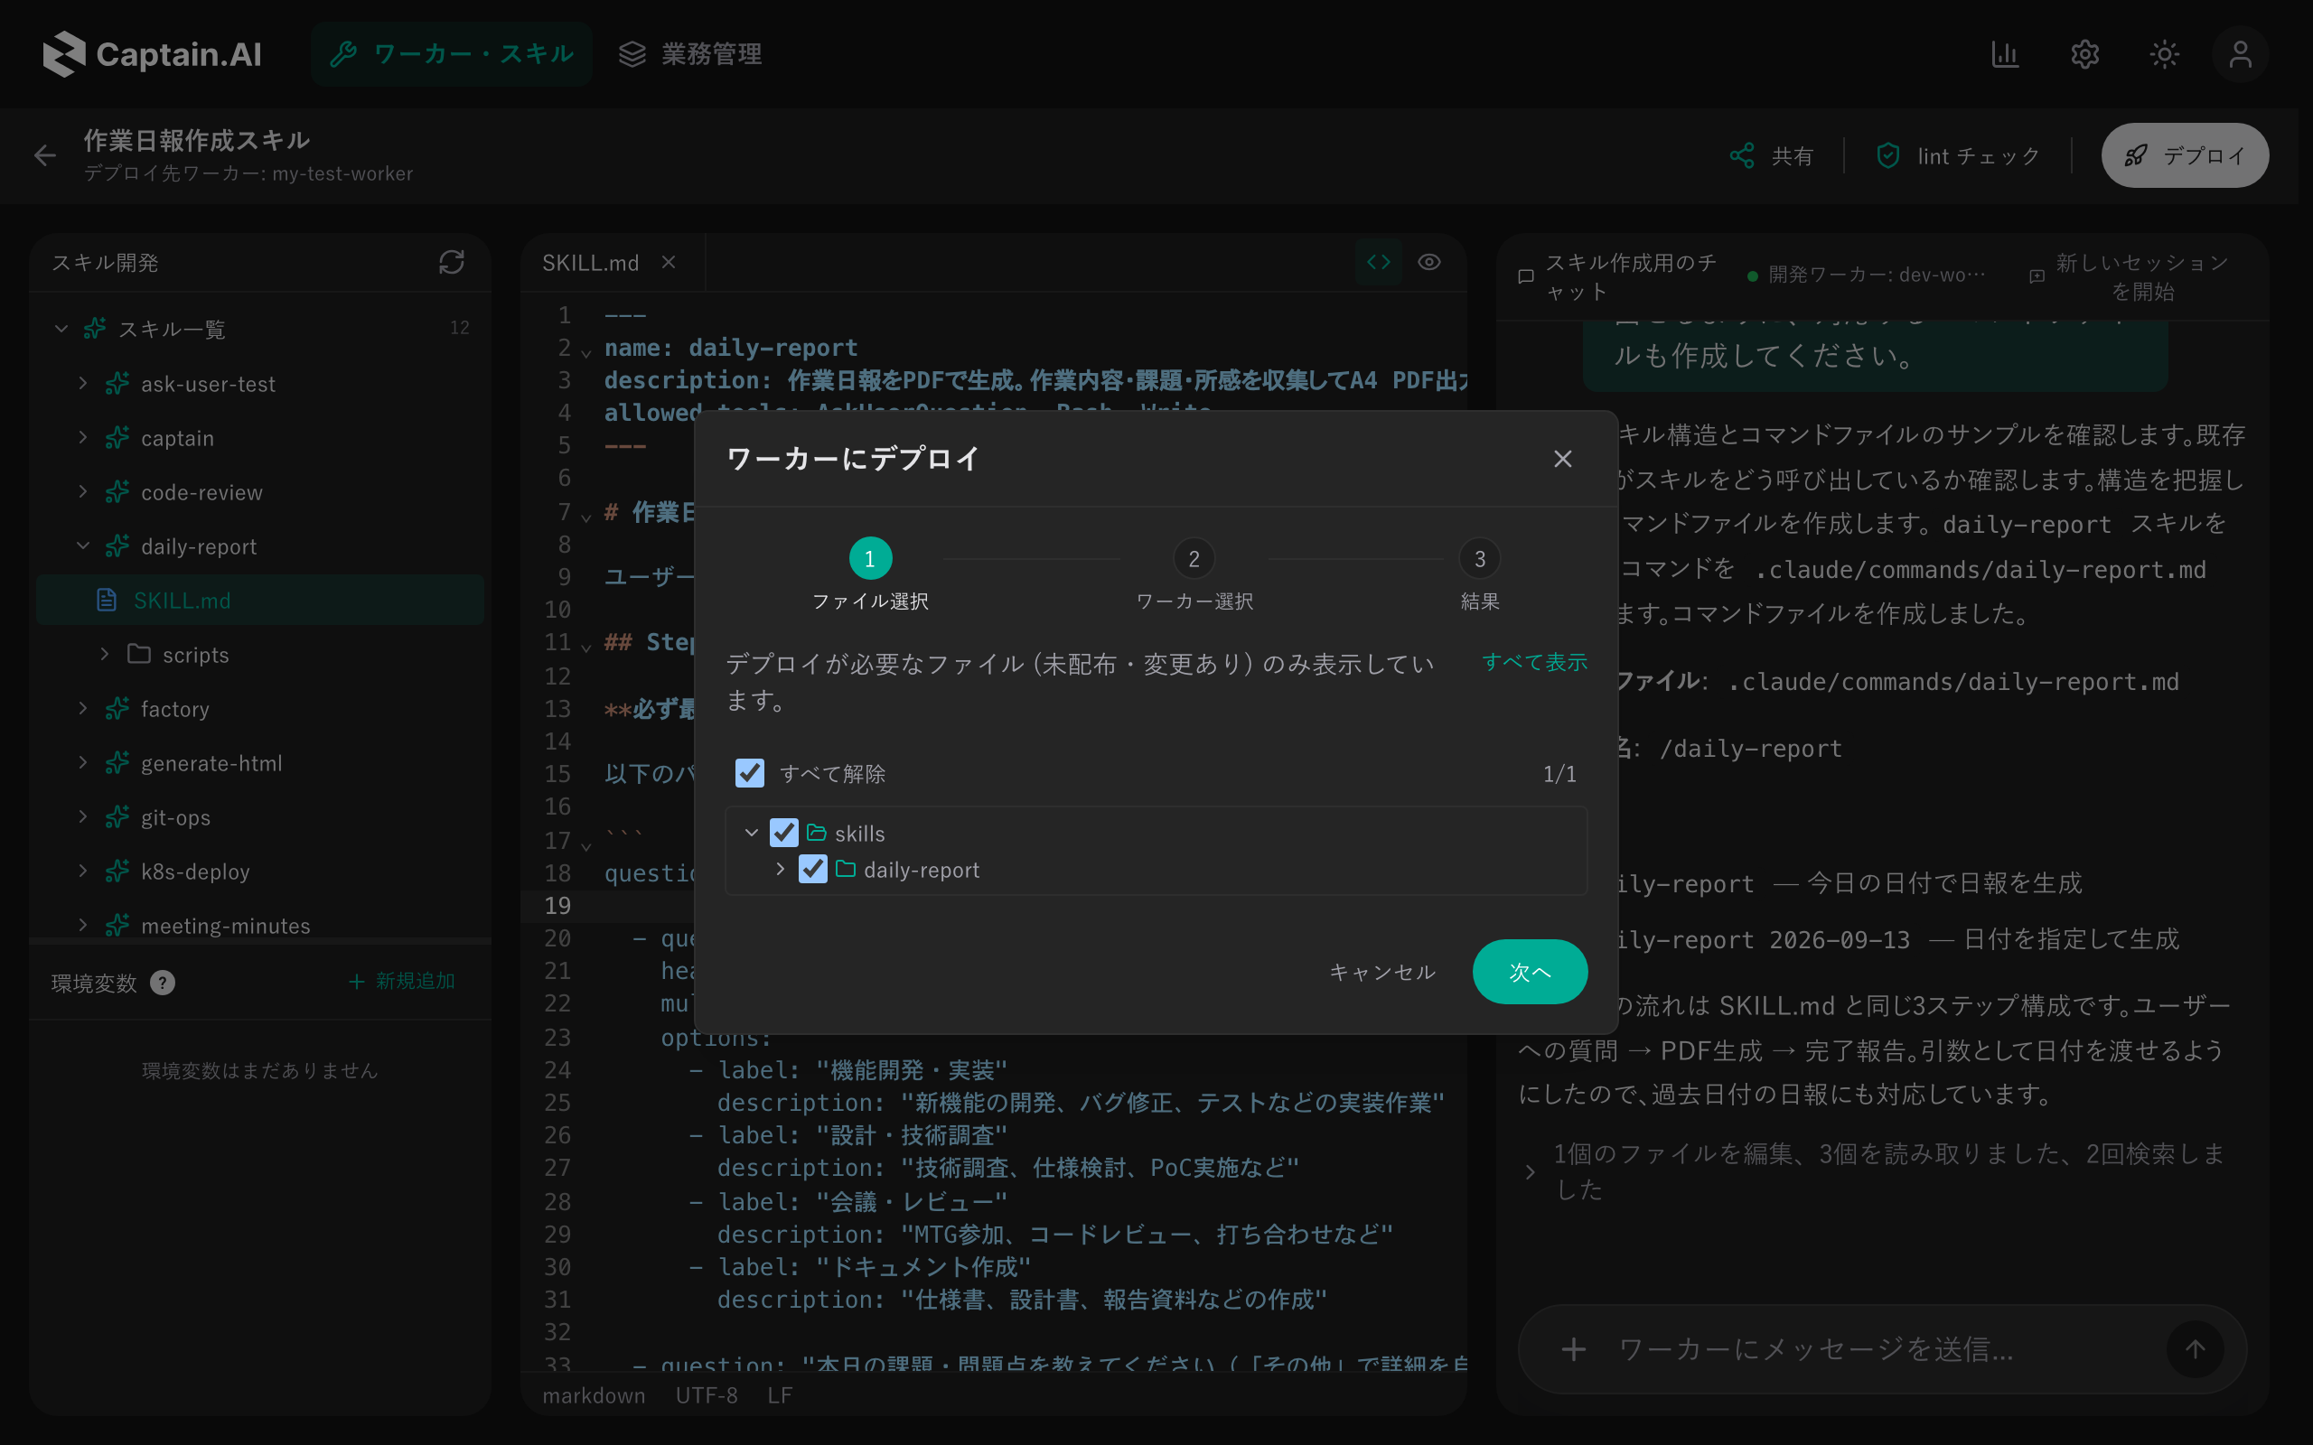Collapse the skills folder in dialog

tap(753, 834)
